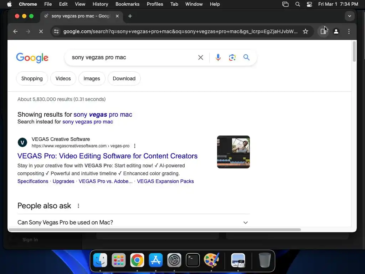Click the Stage Manager icon in menu bar
This screenshot has height=274, width=365.
click(x=285, y=4)
